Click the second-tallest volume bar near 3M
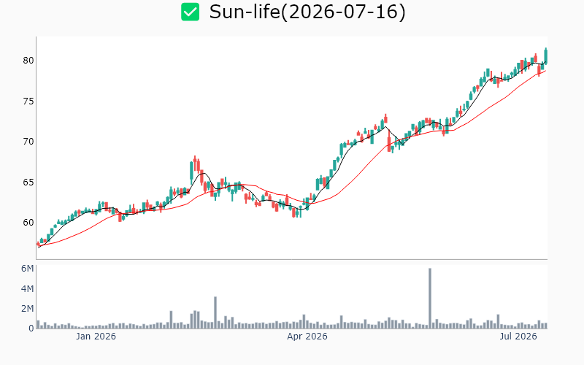The height and width of the screenshot is (365, 584). point(215,312)
